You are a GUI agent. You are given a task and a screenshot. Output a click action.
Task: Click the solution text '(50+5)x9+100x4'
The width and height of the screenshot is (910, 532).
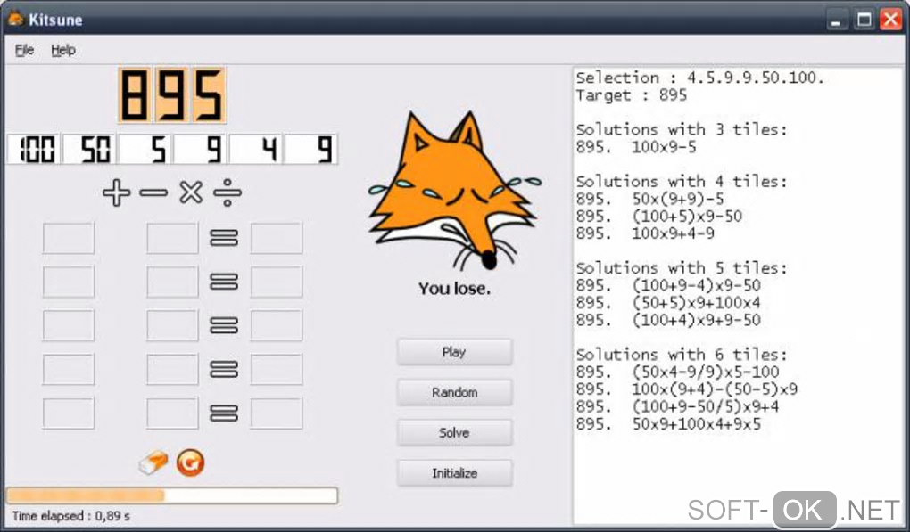pos(697,302)
